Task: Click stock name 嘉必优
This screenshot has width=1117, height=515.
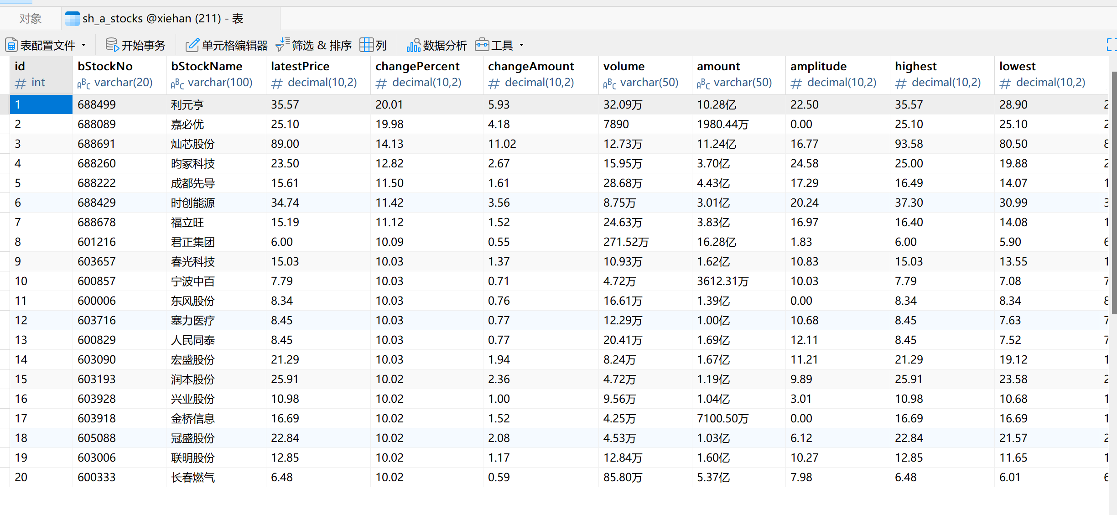Action: pos(187,124)
